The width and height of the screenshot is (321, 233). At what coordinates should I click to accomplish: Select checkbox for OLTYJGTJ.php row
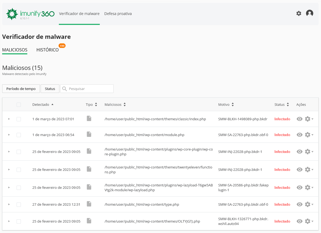click(x=19, y=221)
